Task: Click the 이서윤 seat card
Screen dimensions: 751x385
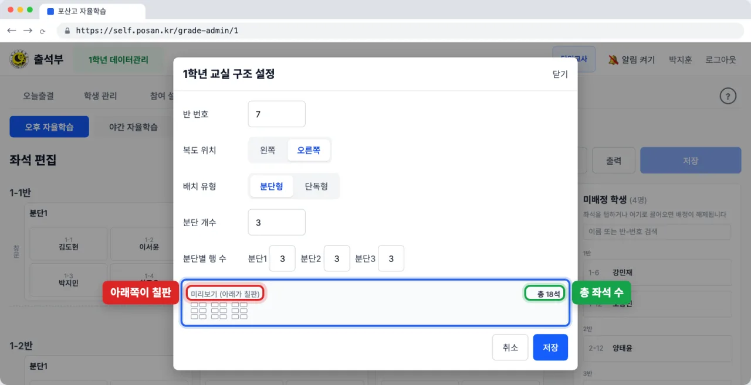Action: 148,244
